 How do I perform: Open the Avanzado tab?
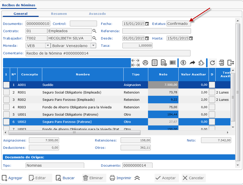coord(97,14)
